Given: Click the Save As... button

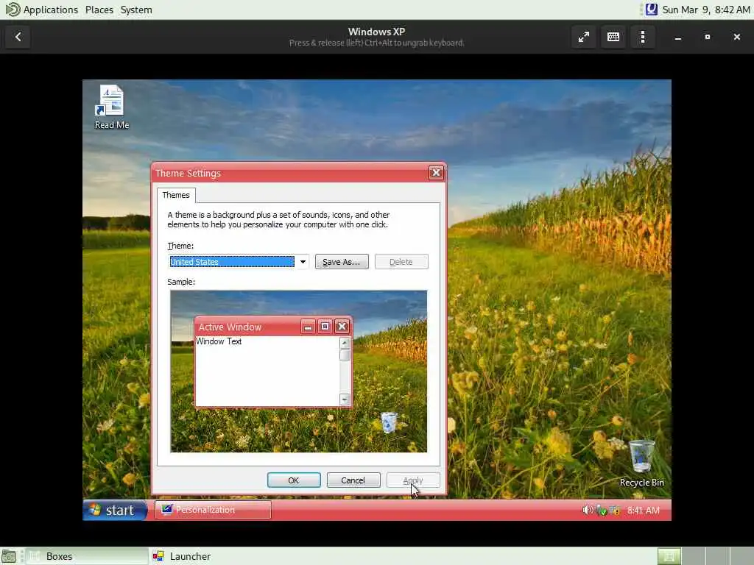Looking at the screenshot, I should [342, 262].
